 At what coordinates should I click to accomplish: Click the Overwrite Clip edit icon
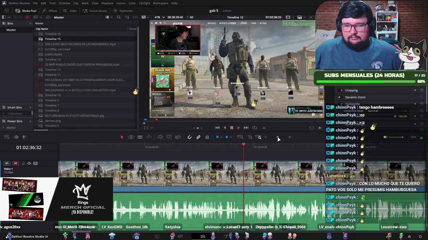point(169,137)
